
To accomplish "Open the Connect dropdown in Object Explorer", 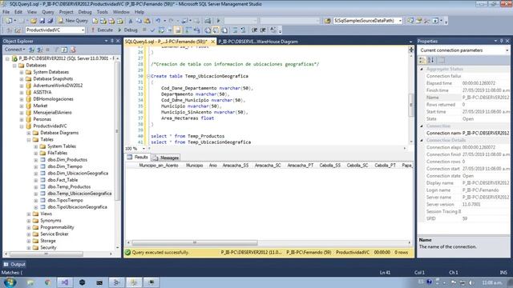I will 15,50.
